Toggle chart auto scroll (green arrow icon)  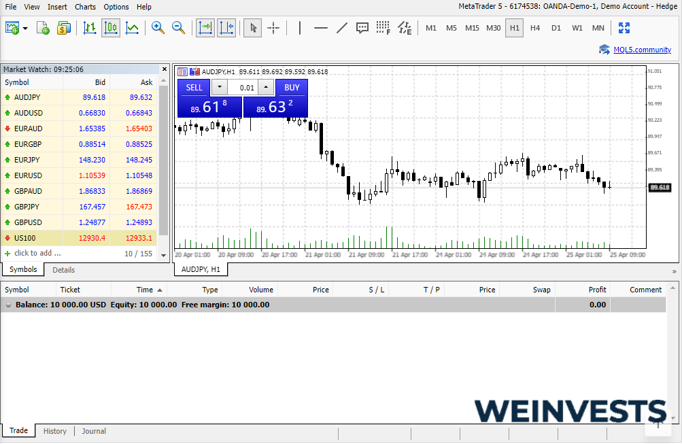click(x=205, y=28)
